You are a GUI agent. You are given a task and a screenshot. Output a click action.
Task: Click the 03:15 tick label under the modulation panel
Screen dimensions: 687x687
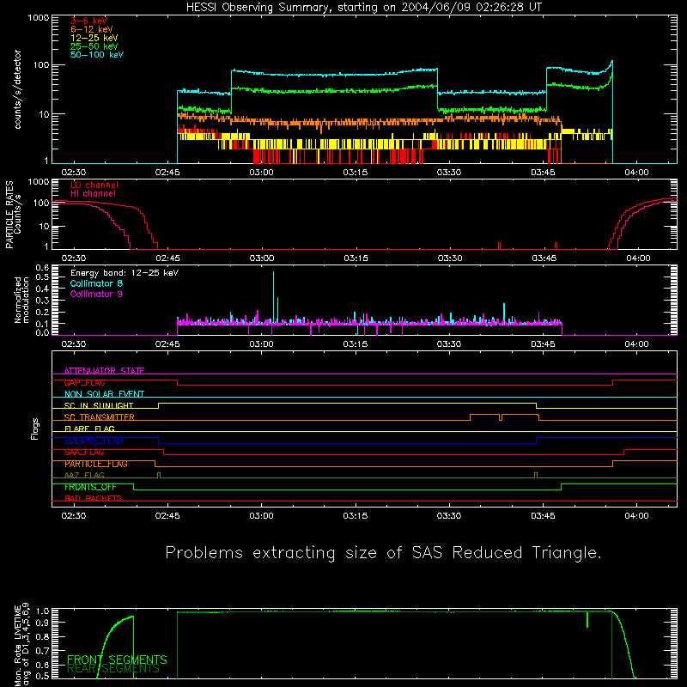coord(356,344)
